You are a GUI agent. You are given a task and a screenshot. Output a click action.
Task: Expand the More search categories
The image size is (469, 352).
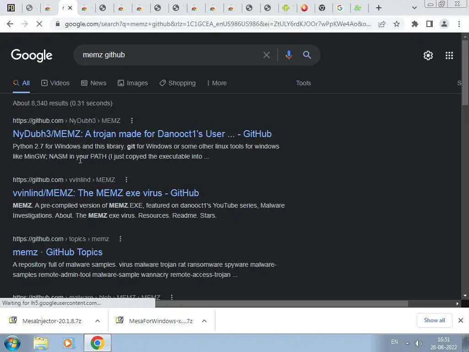217,83
